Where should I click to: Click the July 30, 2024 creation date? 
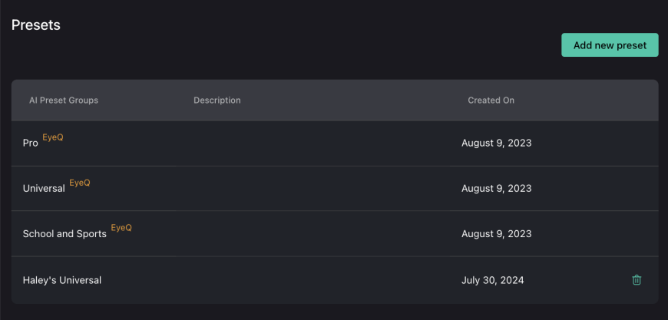pyautogui.click(x=492, y=280)
